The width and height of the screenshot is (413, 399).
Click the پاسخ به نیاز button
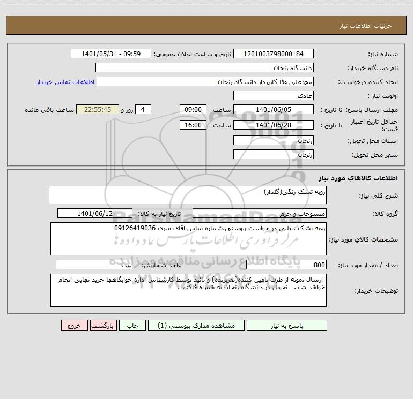tap(286, 325)
